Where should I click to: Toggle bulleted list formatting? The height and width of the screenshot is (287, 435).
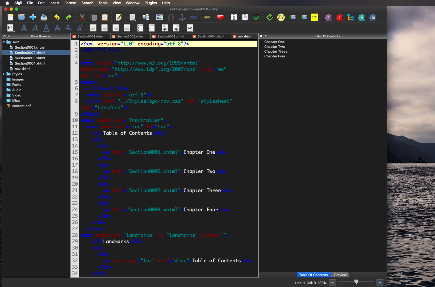point(140,28)
